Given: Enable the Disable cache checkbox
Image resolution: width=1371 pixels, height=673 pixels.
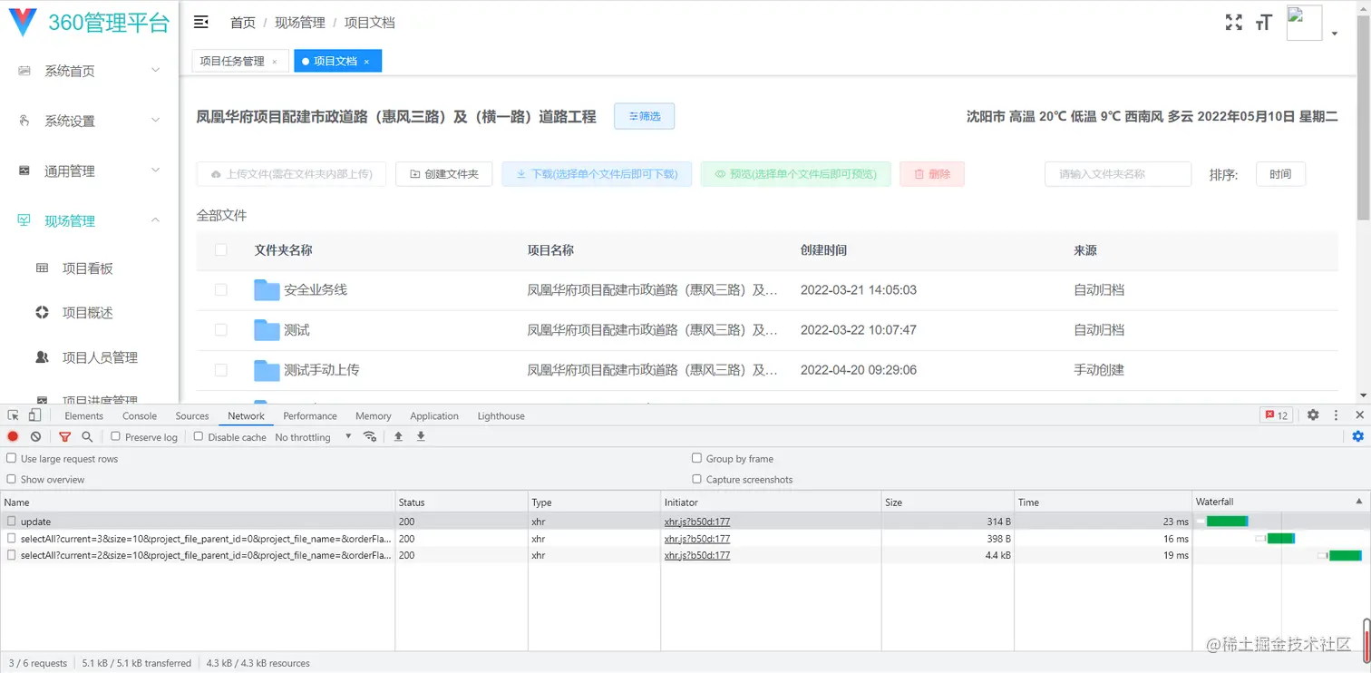Looking at the screenshot, I should coord(199,437).
